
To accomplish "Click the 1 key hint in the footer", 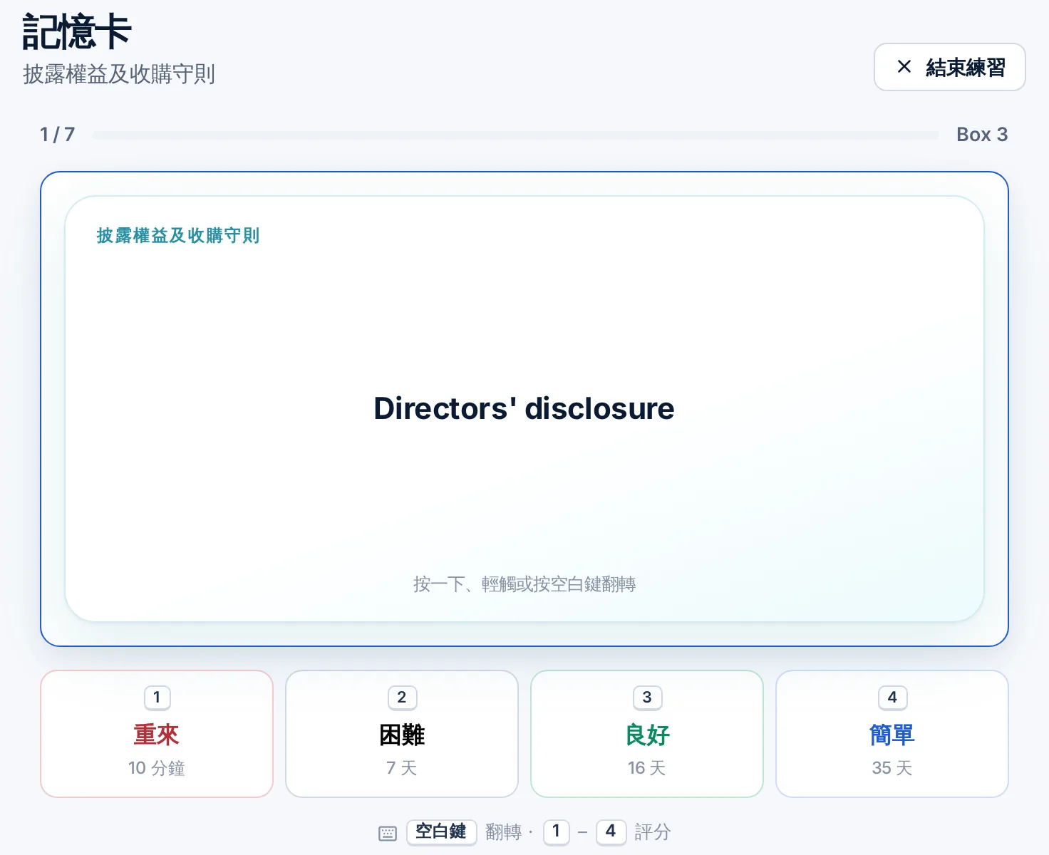I will coord(557,831).
